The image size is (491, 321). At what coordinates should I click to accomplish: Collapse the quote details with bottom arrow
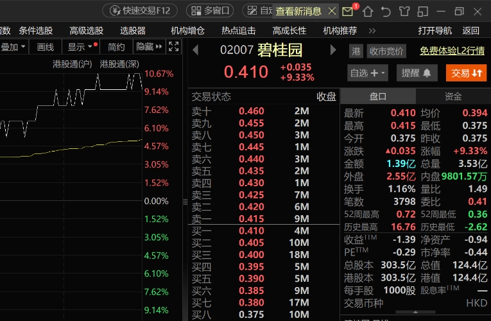415,312
